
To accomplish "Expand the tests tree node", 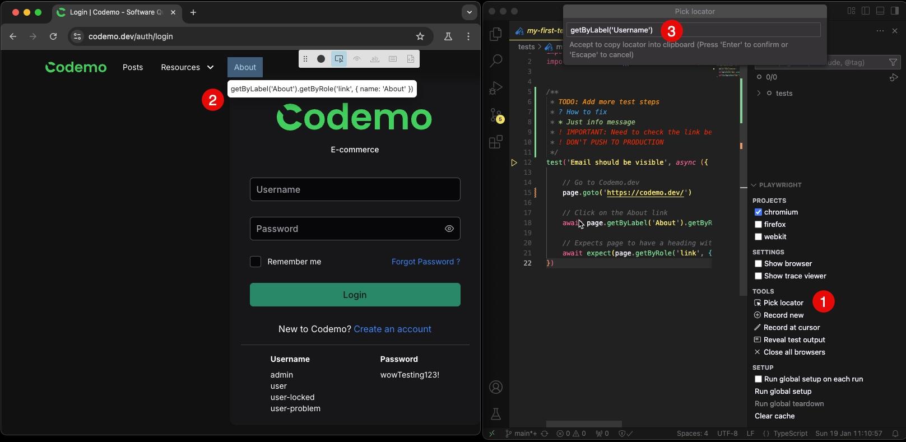I will (759, 94).
